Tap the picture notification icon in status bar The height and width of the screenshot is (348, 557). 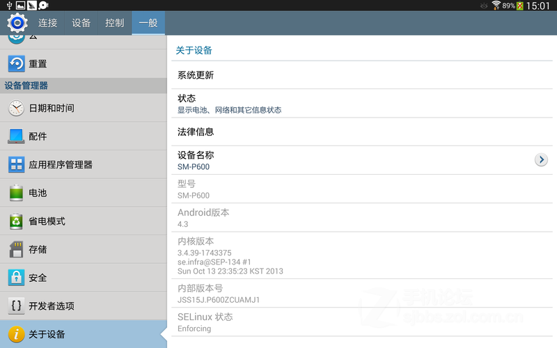point(21,6)
